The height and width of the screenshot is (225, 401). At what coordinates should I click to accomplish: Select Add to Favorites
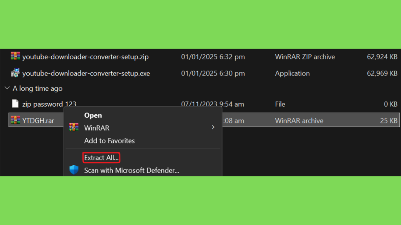[109, 141]
